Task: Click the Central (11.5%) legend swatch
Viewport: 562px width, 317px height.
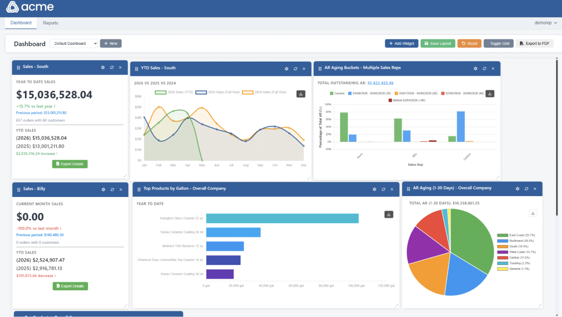Action: [502, 258]
